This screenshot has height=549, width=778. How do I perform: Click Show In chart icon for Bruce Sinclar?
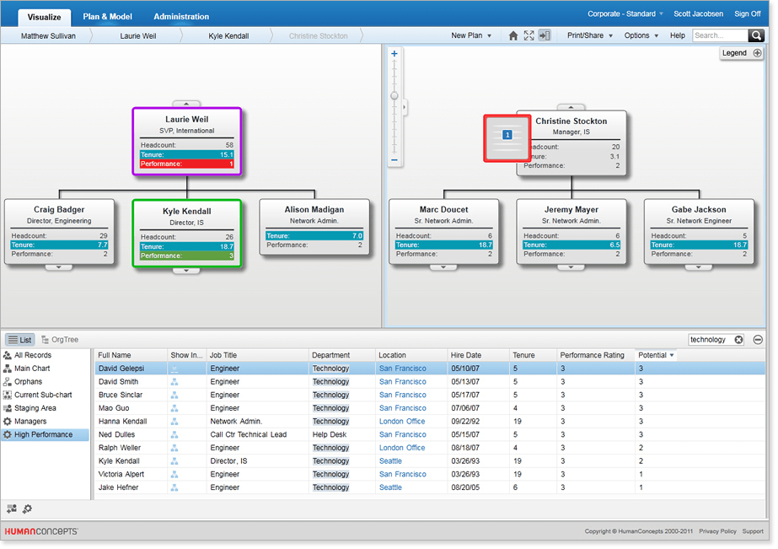[x=174, y=396]
